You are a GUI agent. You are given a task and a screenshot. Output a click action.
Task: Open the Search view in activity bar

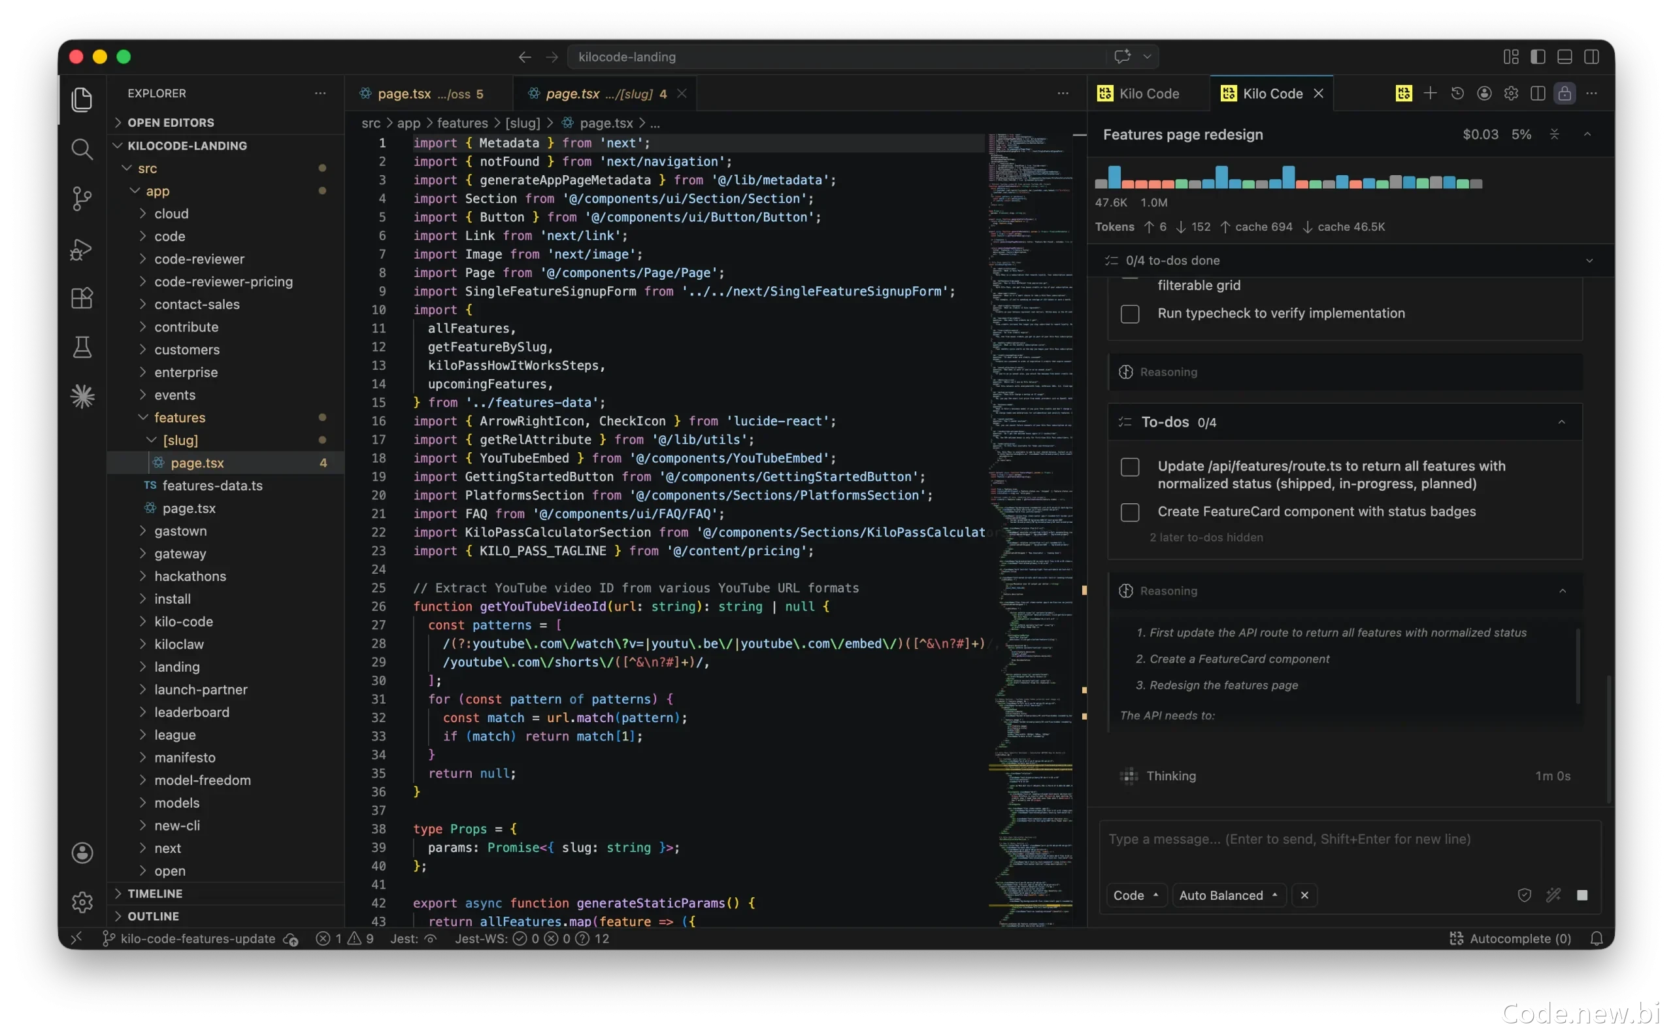82,149
